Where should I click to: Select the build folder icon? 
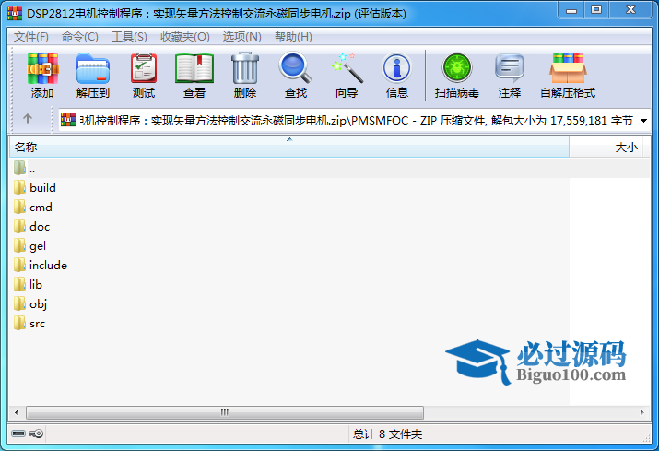click(x=19, y=187)
